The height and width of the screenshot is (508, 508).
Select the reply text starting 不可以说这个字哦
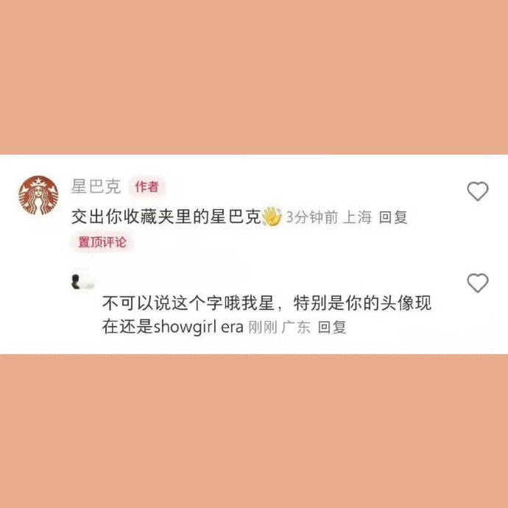(x=267, y=315)
